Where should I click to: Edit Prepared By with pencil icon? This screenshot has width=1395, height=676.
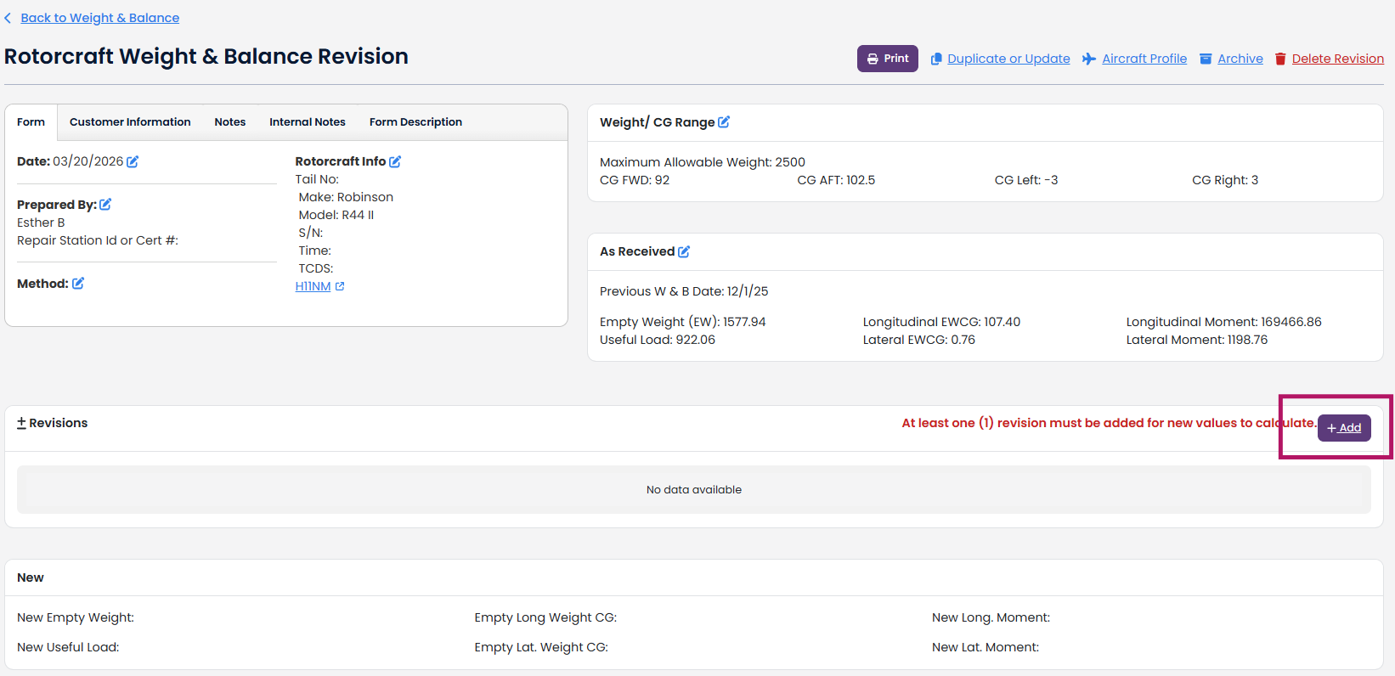point(105,205)
